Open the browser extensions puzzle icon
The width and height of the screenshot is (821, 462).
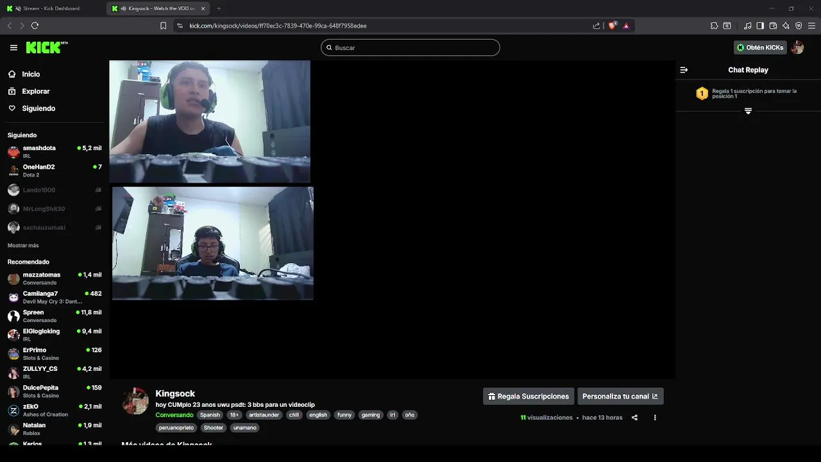click(x=714, y=26)
